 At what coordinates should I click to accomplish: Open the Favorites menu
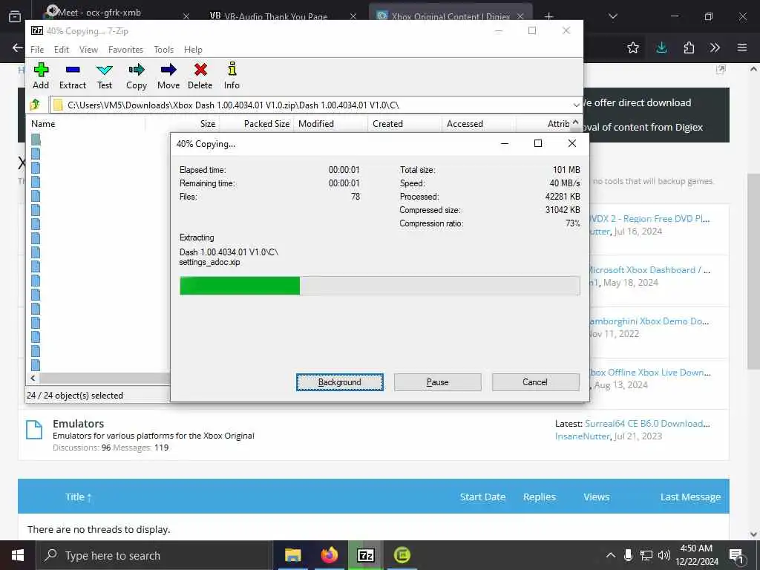tap(125, 50)
